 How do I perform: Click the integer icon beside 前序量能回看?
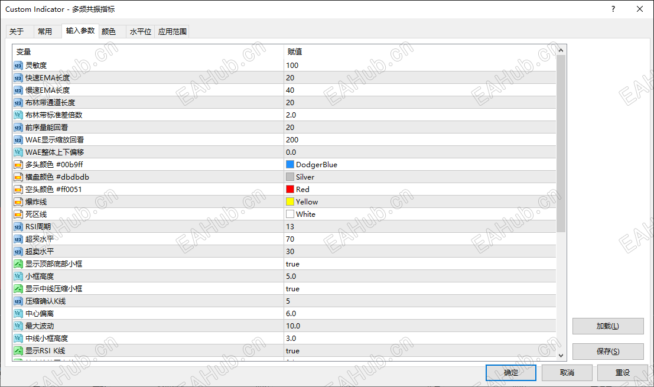pos(18,128)
